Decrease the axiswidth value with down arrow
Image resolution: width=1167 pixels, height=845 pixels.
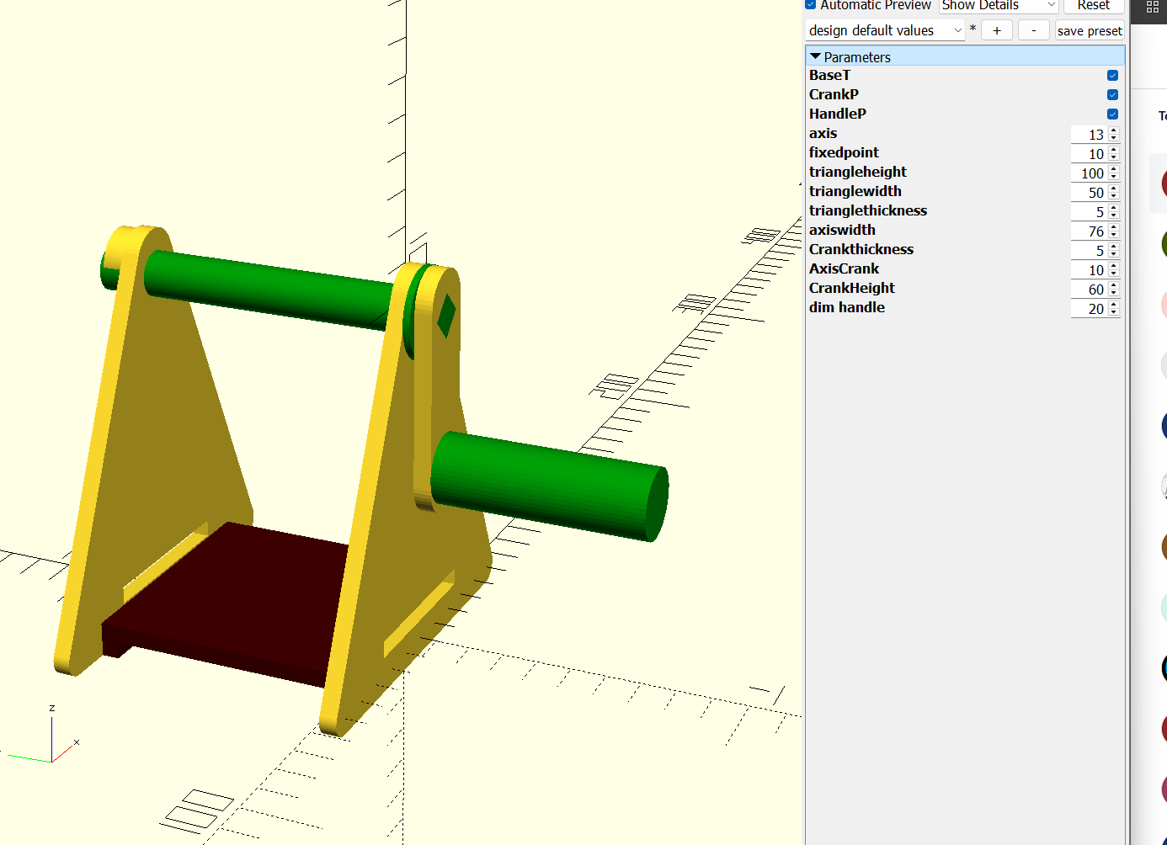1114,236
